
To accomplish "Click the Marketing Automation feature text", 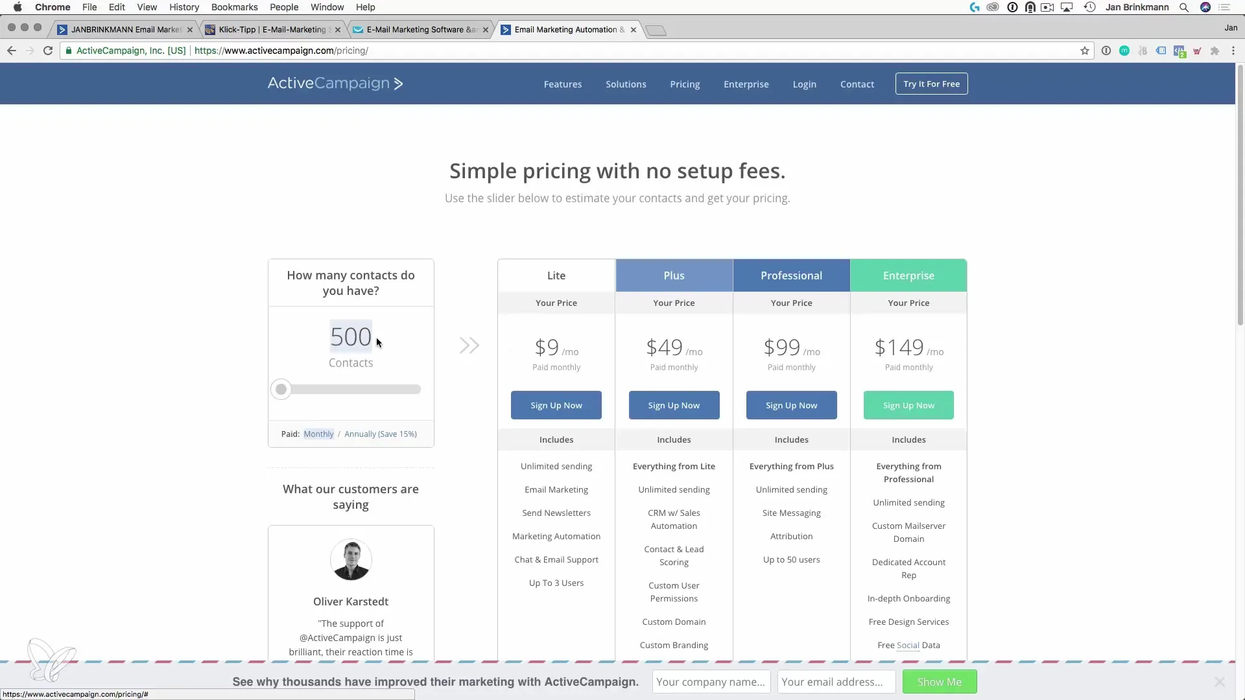I will point(556,536).
